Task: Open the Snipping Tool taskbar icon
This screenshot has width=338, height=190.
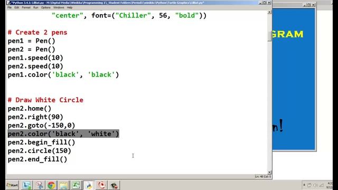Action: point(39,185)
